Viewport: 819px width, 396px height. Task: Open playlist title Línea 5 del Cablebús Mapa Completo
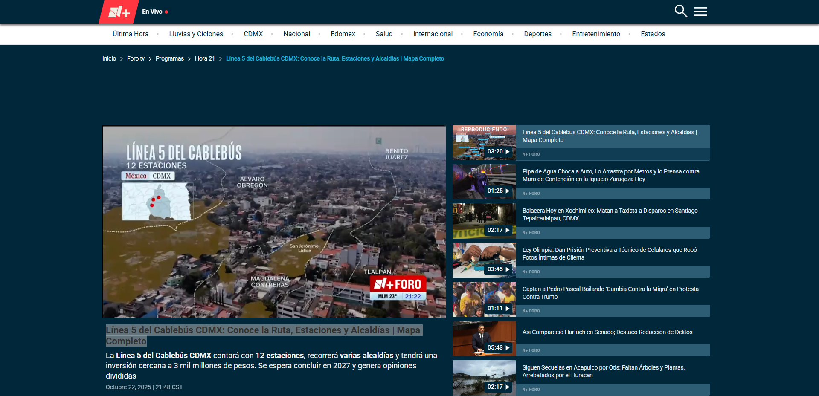tap(610, 136)
